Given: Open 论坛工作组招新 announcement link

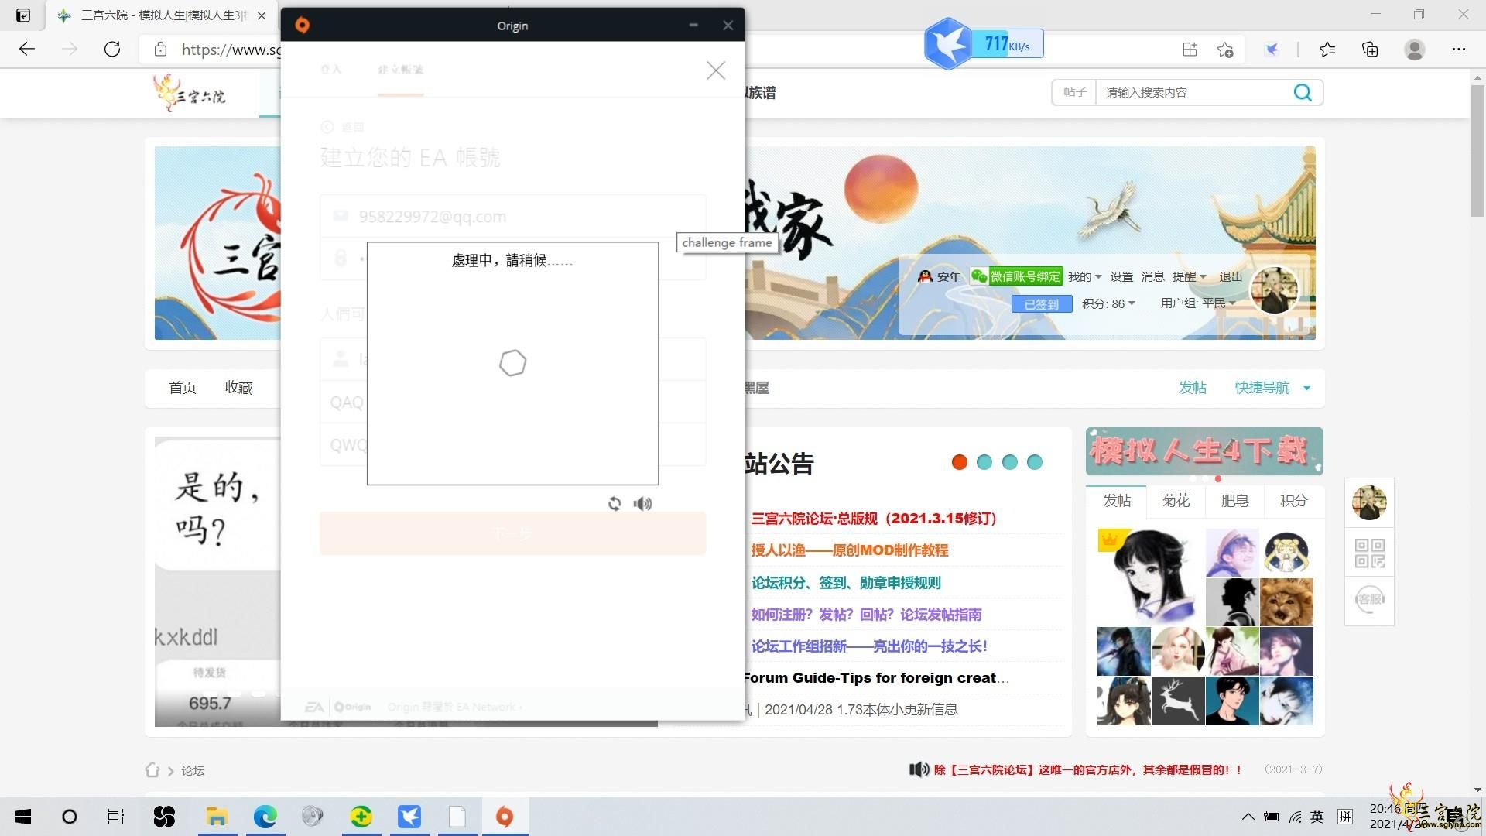Looking at the screenshot, I should click(869, 646).
